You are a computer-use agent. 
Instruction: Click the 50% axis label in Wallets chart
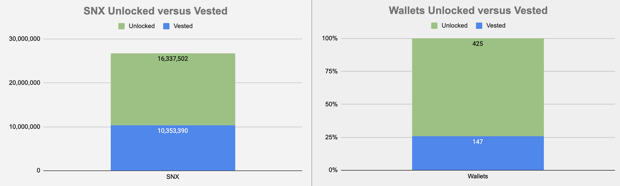[331, 104]
